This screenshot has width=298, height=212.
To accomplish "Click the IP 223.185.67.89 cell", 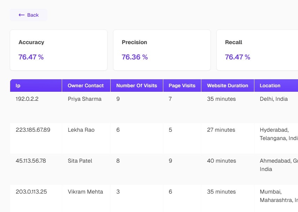I will coord(36,138).
